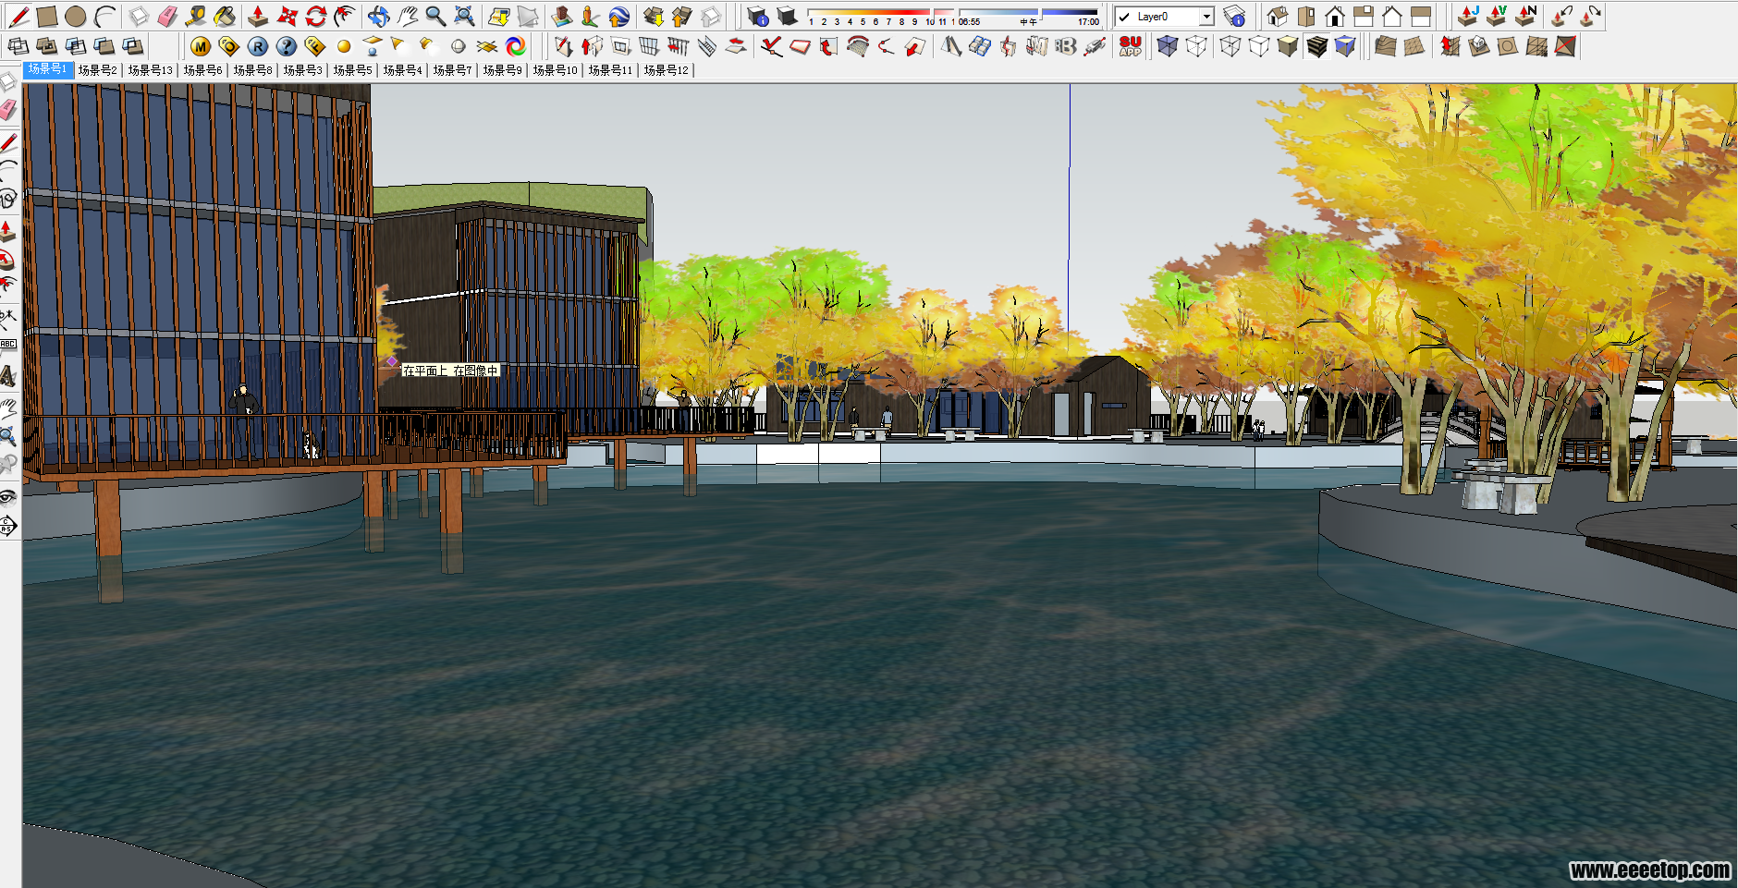The height and width of the screenshot is (888, 1738).
Task: Open scene tab 场景号5
Action: [353, 70]
